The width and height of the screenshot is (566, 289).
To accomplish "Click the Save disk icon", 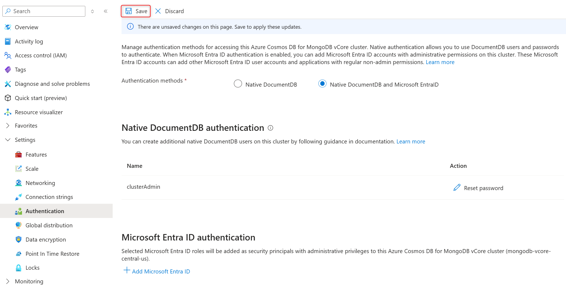I will point(129,11).
